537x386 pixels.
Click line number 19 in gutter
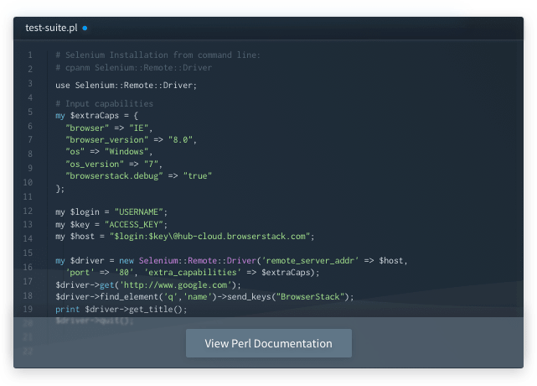(28, 309)
